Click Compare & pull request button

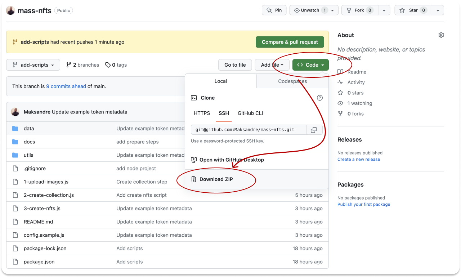point(290,42)
